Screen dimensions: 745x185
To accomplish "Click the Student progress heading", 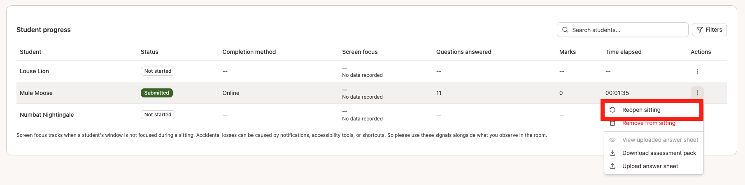I will point(44,30).
